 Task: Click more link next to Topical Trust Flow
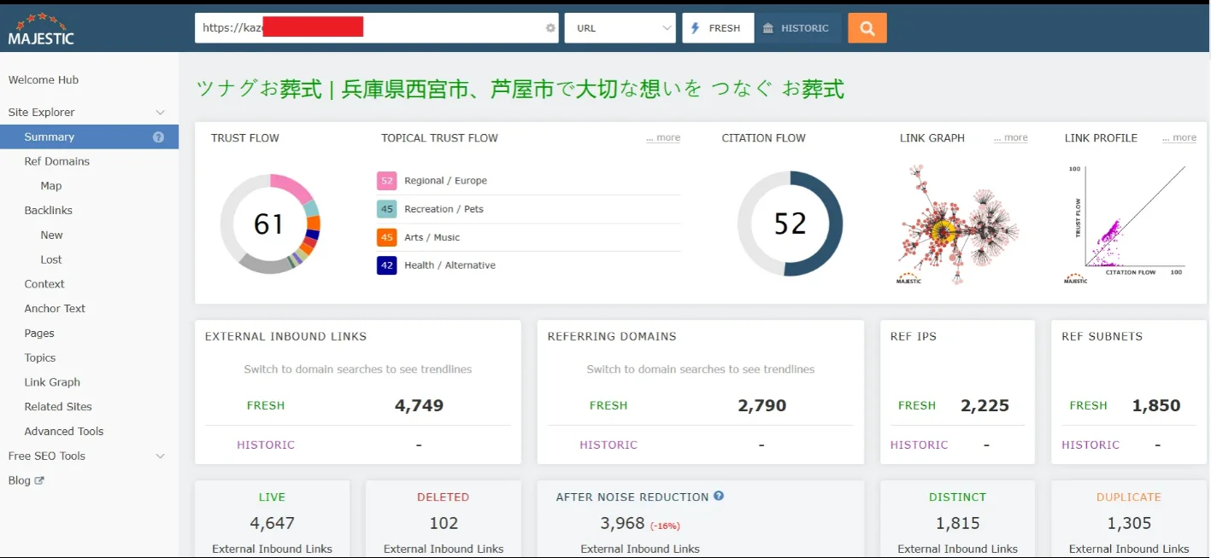[x=663, y=137]
